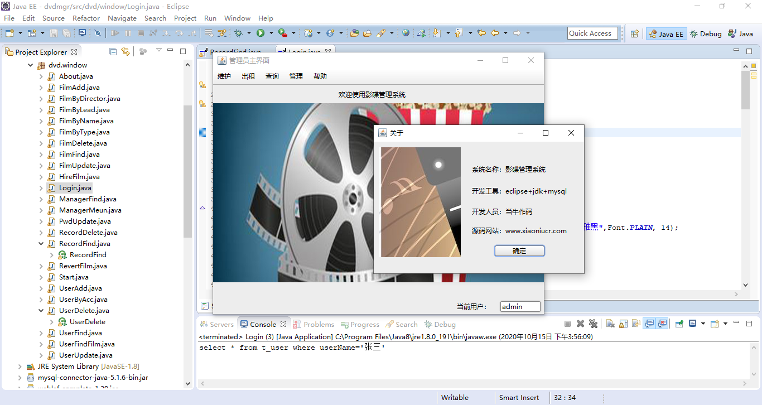
Task: Click Remove All Terminated Launches icon
Action: point(593,324)
